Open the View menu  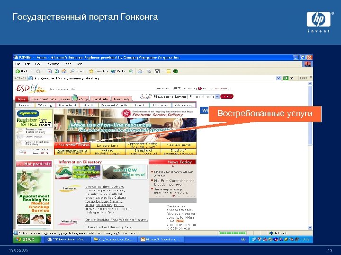pyautogui.click(x=38, y=64)
